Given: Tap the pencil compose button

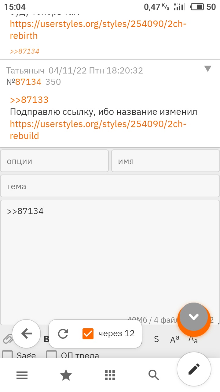Looking at the screenshot, I should 194,369.
